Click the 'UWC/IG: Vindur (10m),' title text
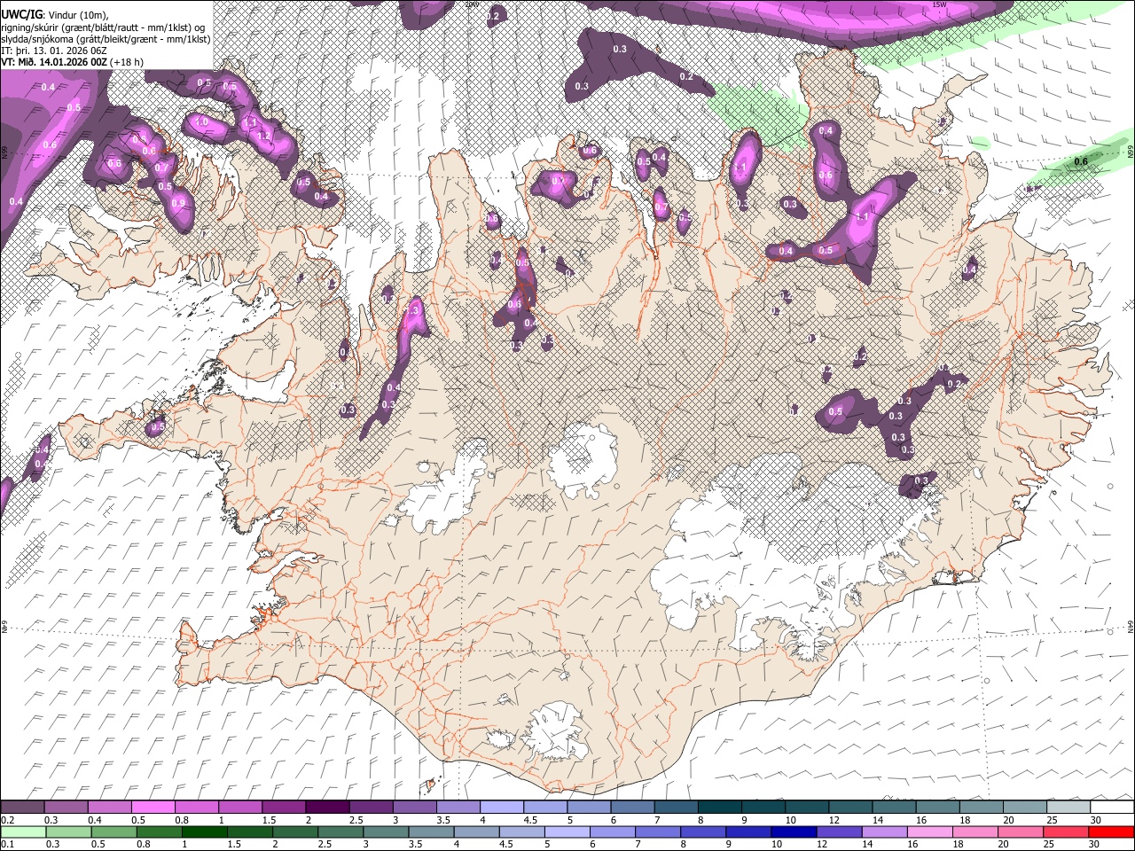This screenshot has width=1135, height=851. [x=54, y=14]
